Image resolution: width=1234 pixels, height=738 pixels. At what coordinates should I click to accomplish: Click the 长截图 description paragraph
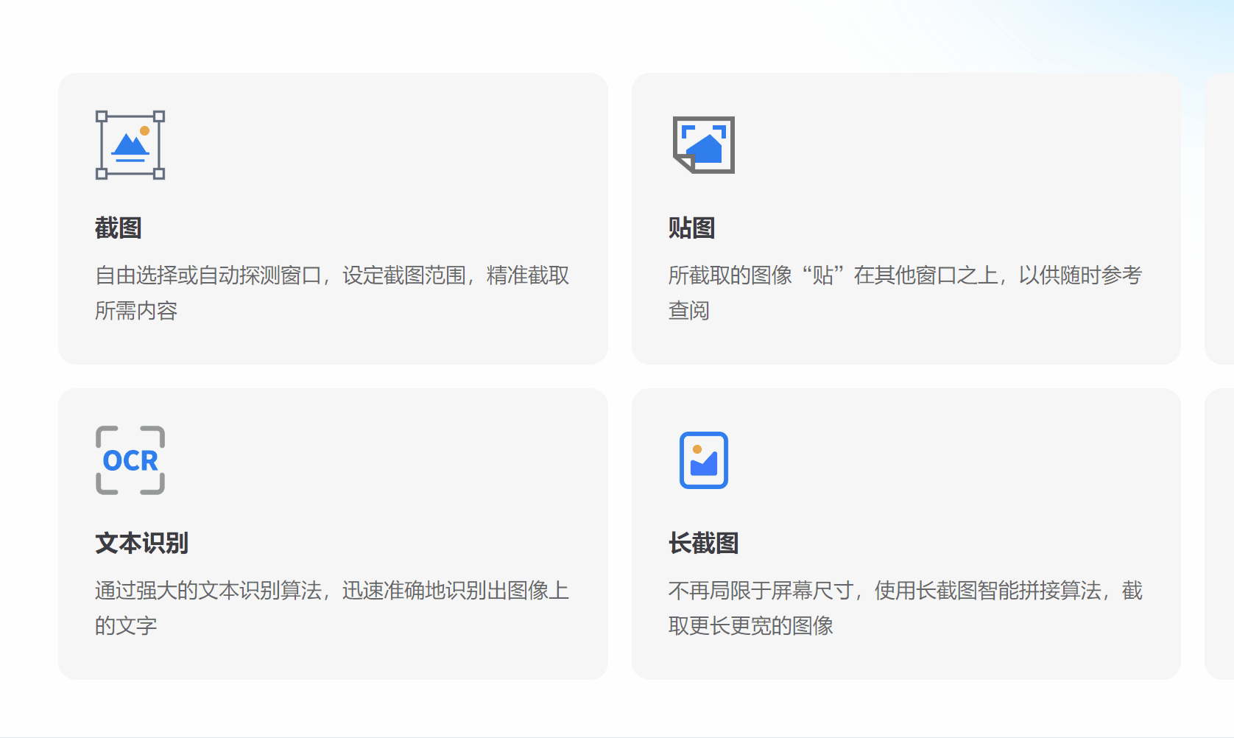[904, 608]
